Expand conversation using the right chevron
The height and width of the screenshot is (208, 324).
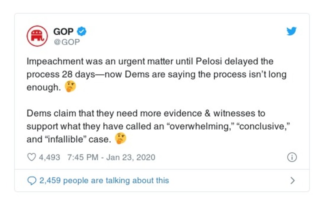pos(292,180)
